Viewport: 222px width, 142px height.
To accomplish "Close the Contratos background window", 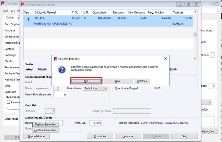I will 216,3.
